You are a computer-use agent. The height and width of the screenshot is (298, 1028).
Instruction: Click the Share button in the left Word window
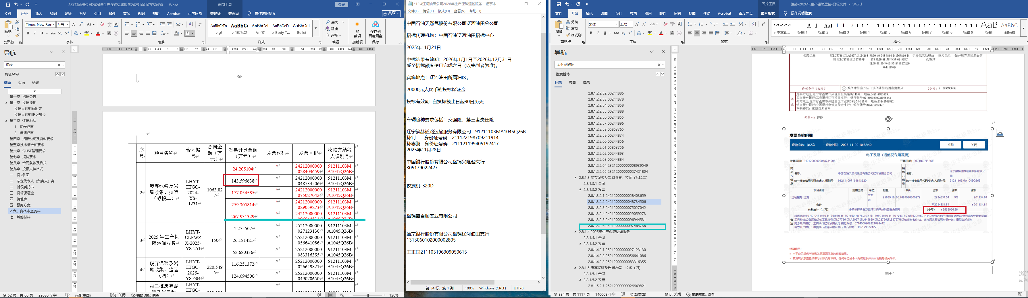tap(391, 13)
